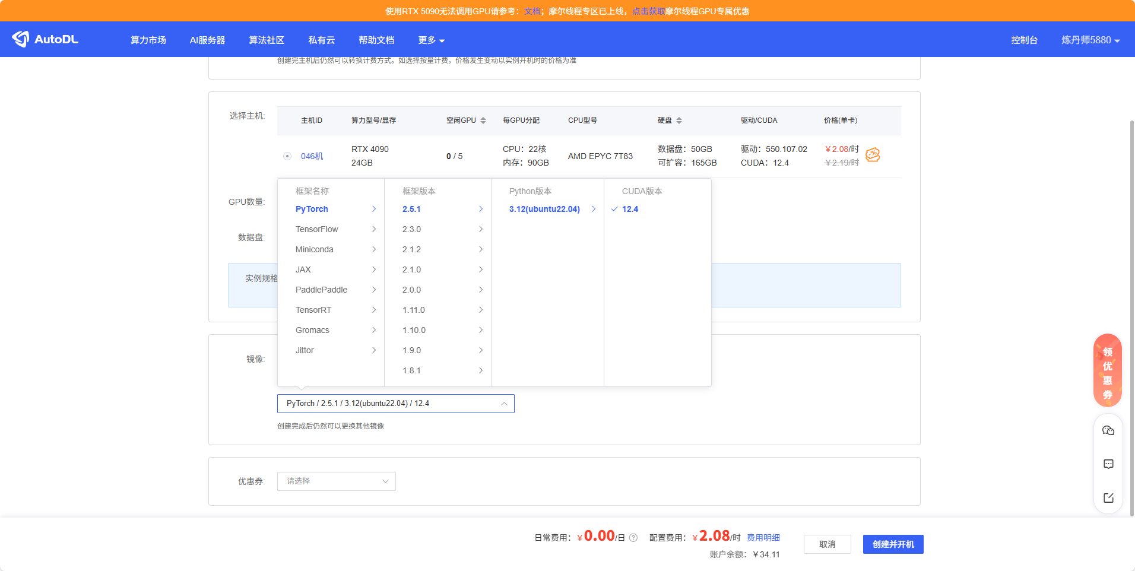Click the 领优惠券 floating badge

click(x=1107, y=370)
